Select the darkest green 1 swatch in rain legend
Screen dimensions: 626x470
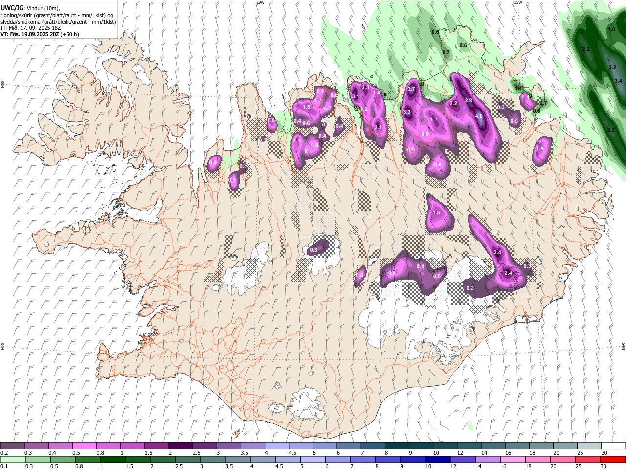(x=113, y=459)
